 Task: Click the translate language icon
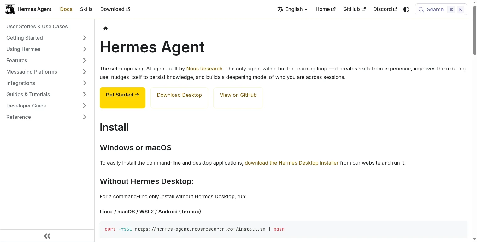[x=280, y=9]
